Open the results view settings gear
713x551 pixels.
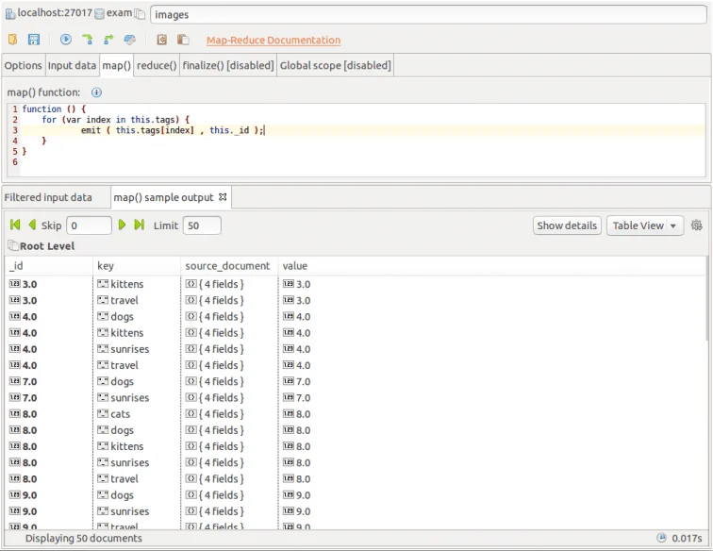697,225
